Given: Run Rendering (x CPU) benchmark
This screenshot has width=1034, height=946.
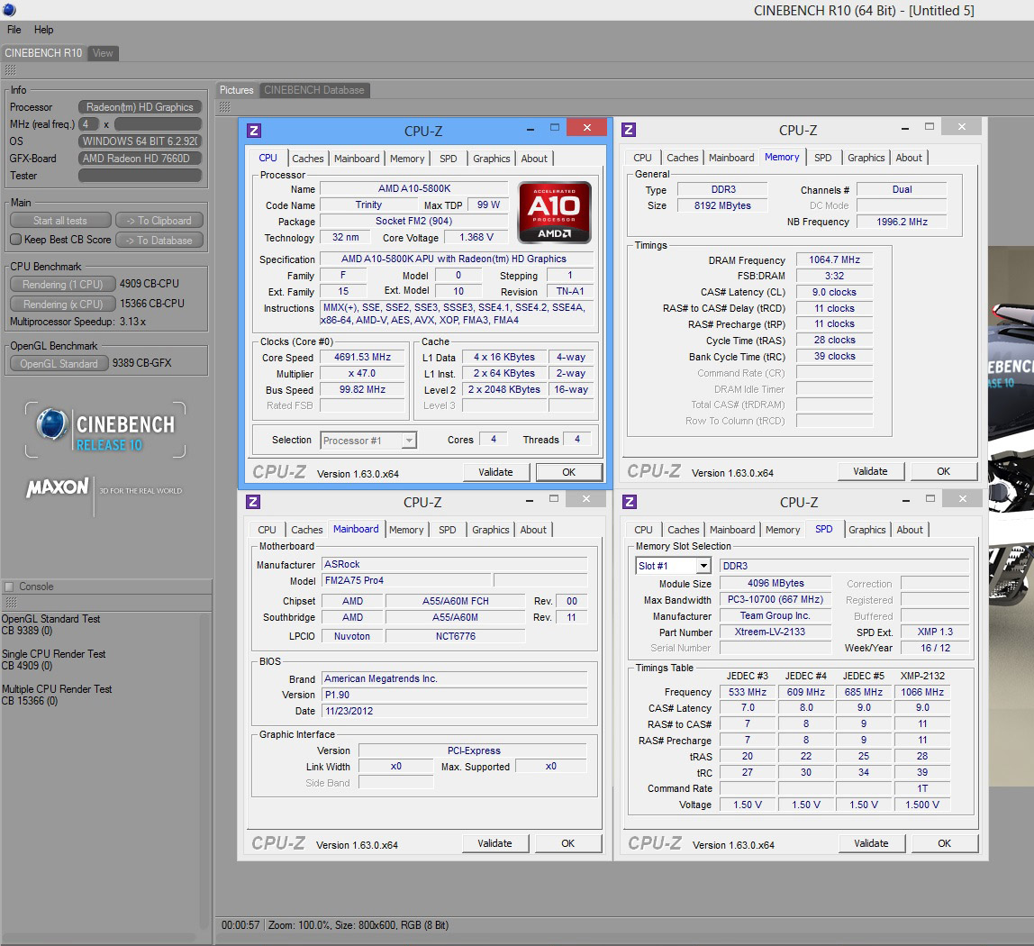Looking at the screenshot, I should (x=63, y=305).
